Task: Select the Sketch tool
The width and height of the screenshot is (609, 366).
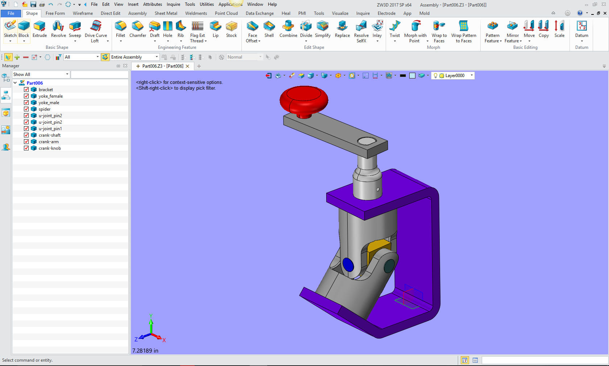Action: [x=10, y=29]
